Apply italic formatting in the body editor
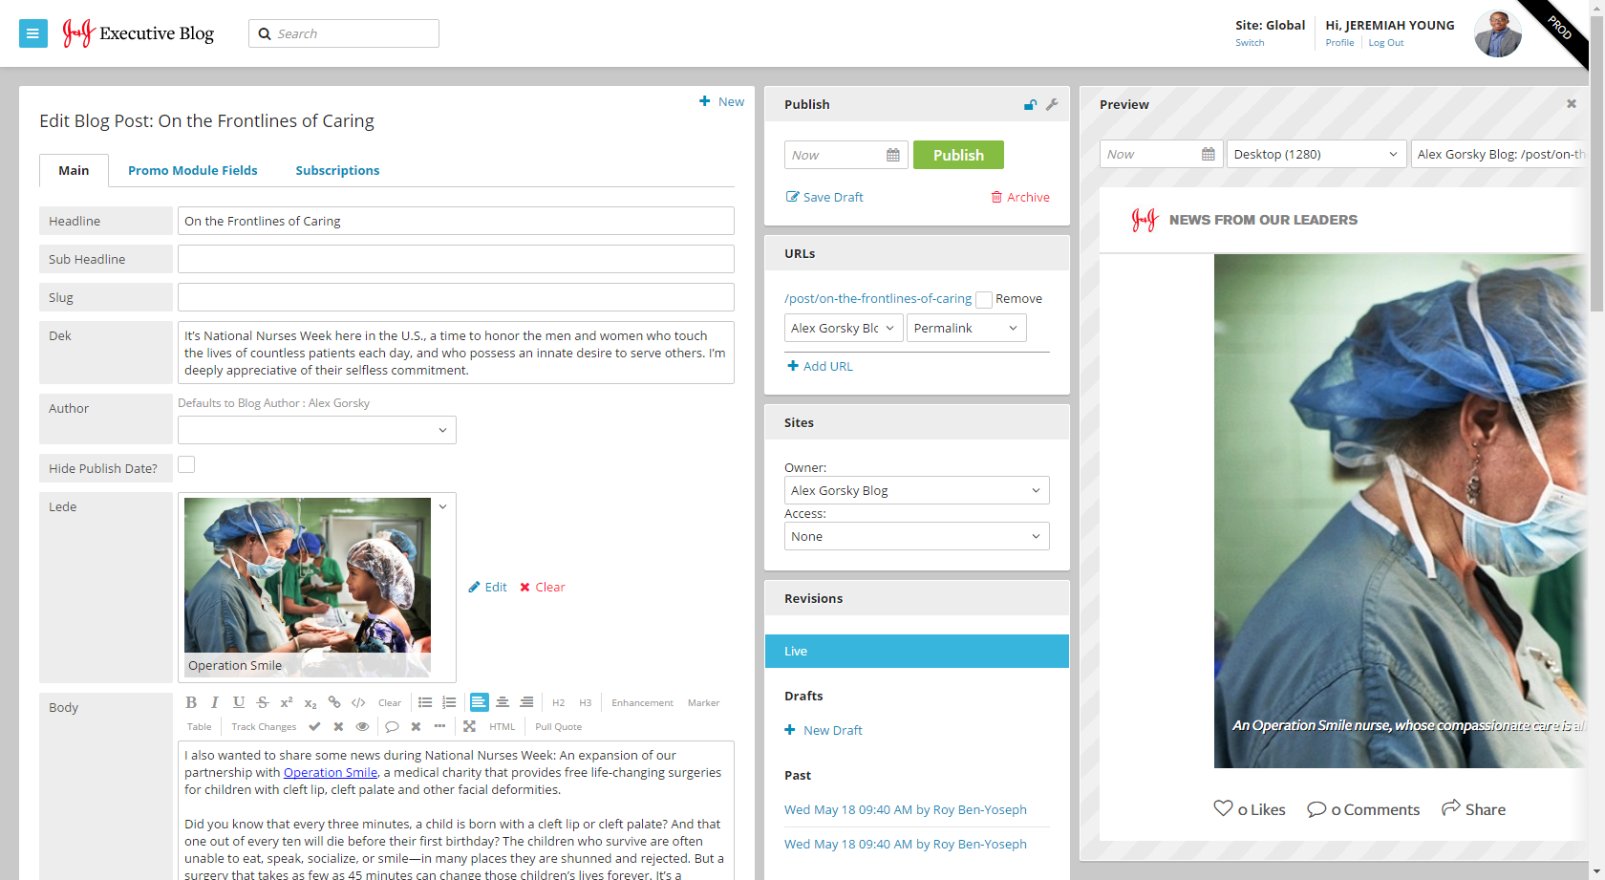The height and width of the screenshot is (880, 1605). click(215, 702)
